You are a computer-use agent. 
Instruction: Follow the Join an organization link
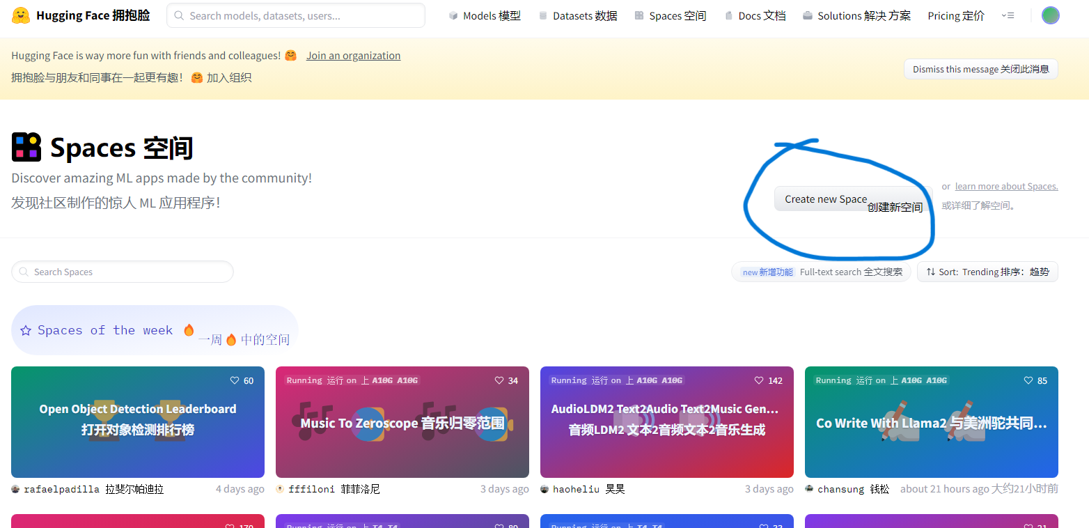[x=353, y=56]
